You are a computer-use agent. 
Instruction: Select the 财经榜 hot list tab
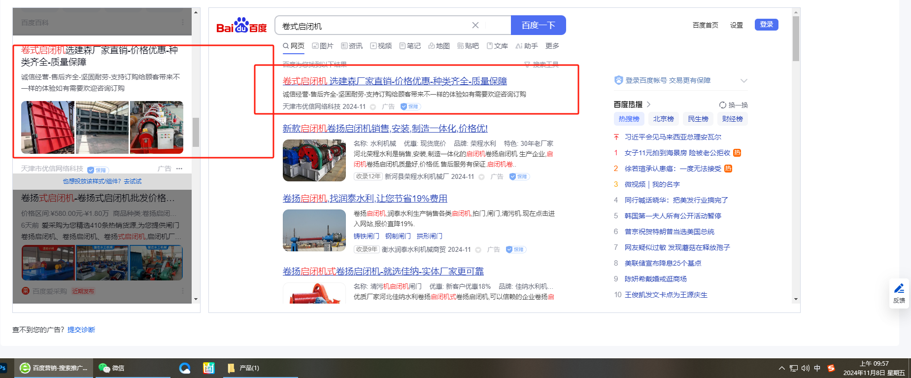[733, 119]
